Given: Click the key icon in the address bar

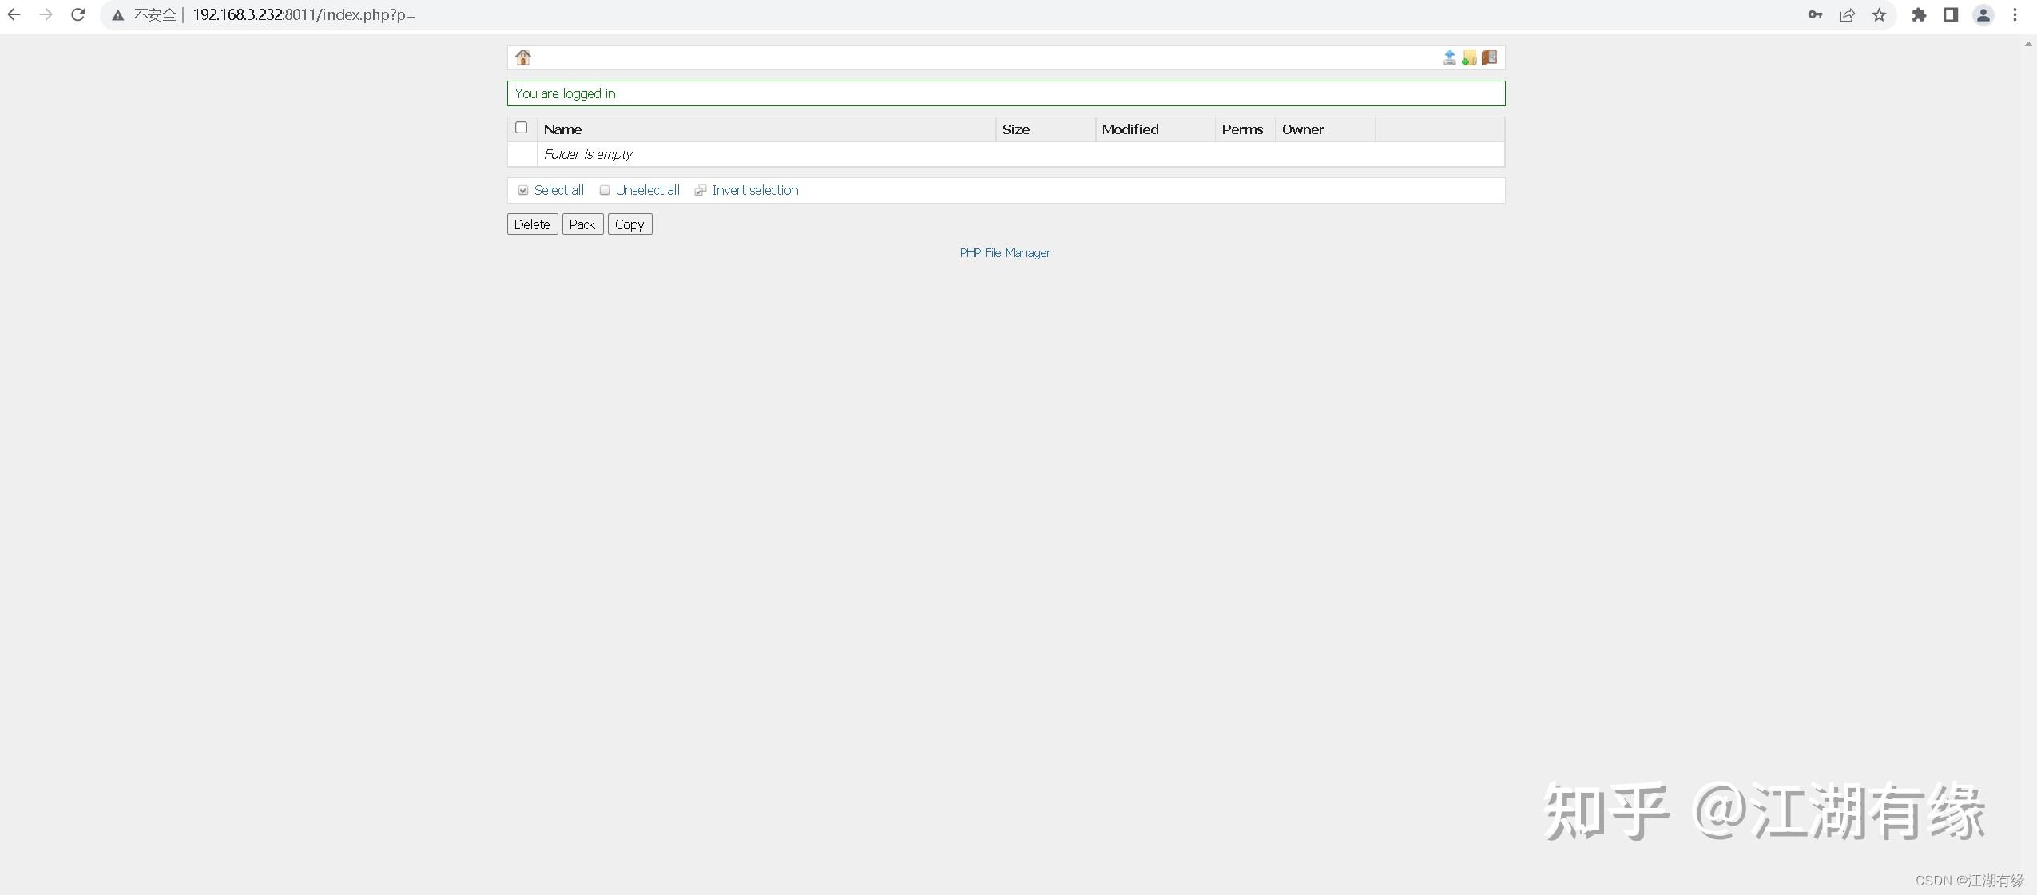Looking at the screenshot, I should point(1814,14).
